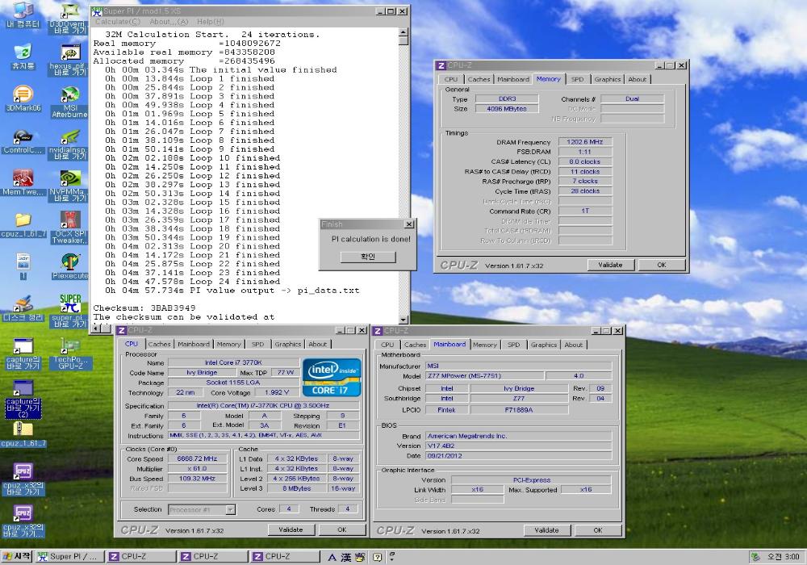Click Super PI vertical scrollbar down arrow
Screen dimensions: 807x565
click(x=403, y=320)
